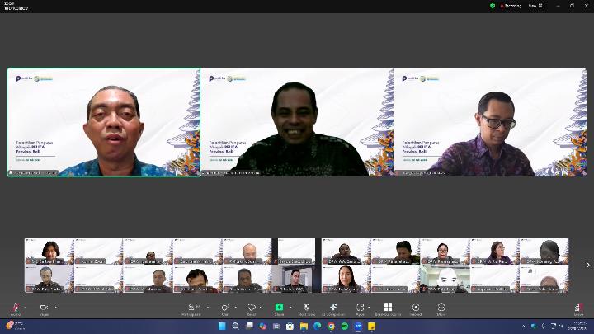The width and height of the screenshot is (594, 334).
Task: Toggle the Record button
Action: pyautogui.click(x=416, y=309)
